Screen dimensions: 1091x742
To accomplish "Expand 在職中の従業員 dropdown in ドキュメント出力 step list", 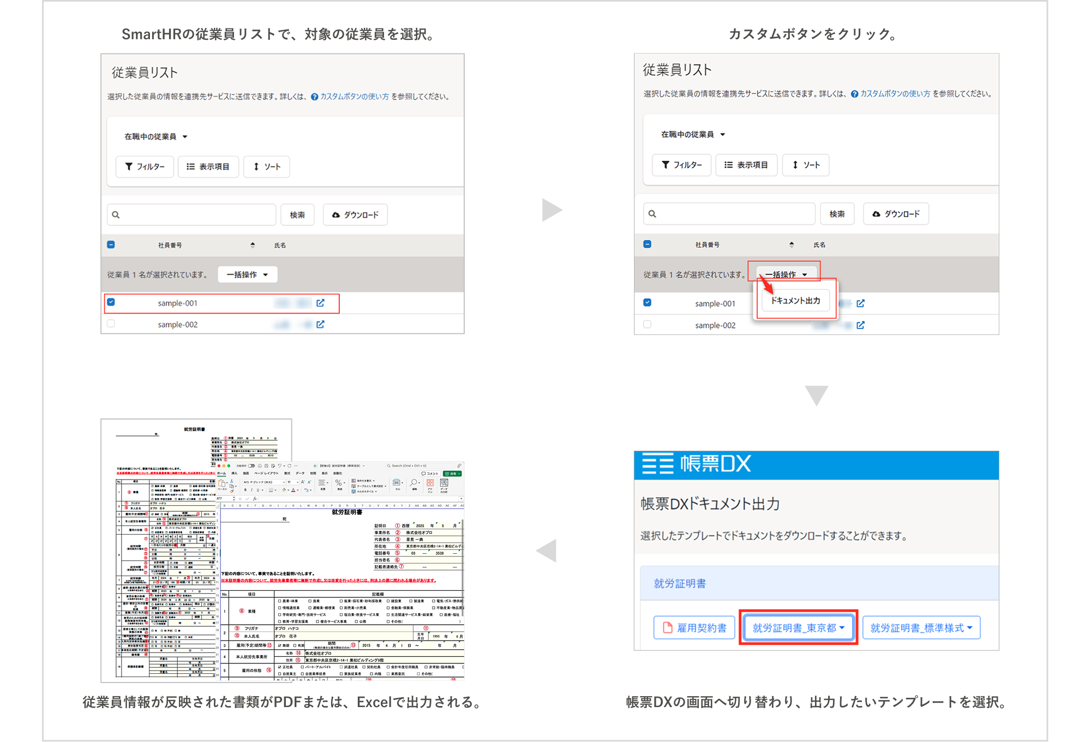I will [x=693, y=134].
